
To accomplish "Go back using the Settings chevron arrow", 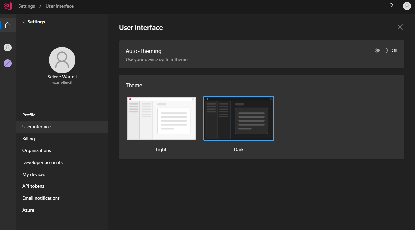I will [x=24, y=22].
